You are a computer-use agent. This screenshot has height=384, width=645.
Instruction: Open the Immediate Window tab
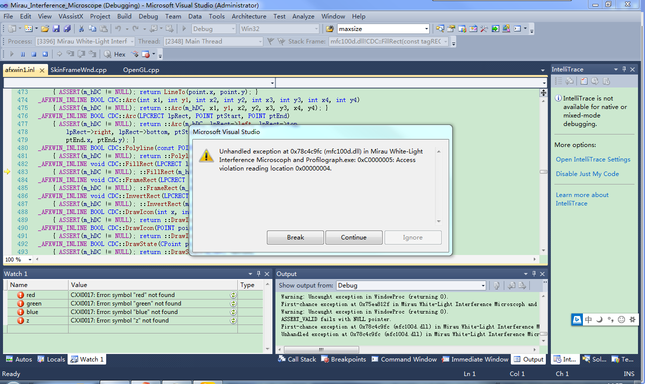tap(475, 359)
